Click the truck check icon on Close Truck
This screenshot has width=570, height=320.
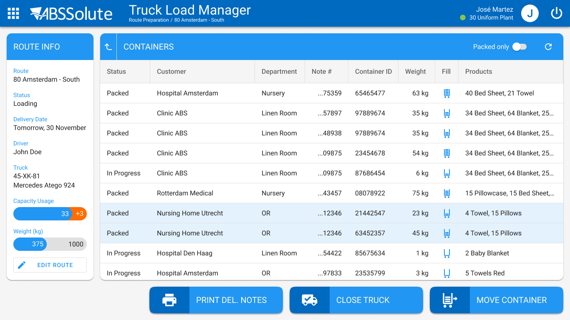[x=310, y=300]
